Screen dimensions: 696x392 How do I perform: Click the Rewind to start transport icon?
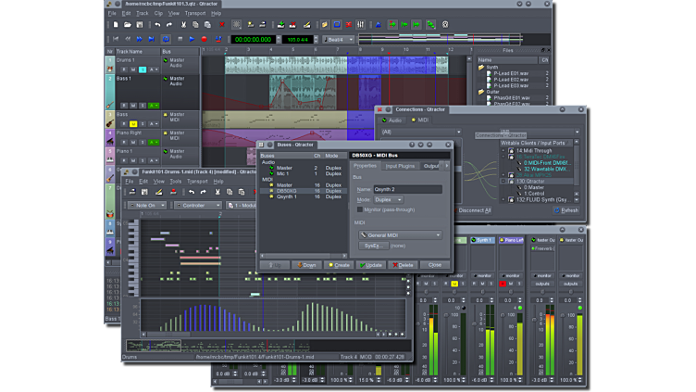pyautogui.click(x=116, y=39)
